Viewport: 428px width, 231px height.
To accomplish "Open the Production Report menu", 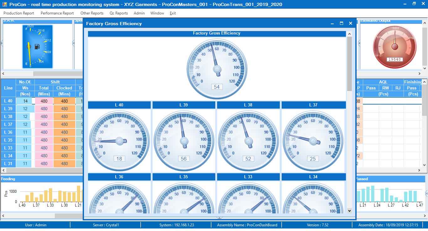I will (19, 13).
